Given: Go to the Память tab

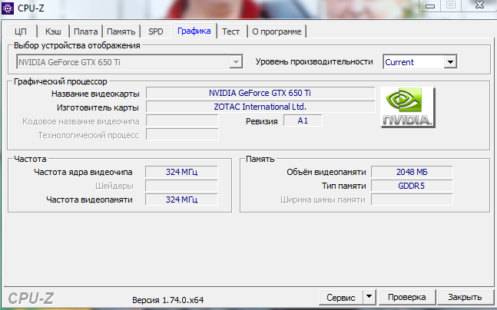Looking at the screenshot, I should point(121,31).
